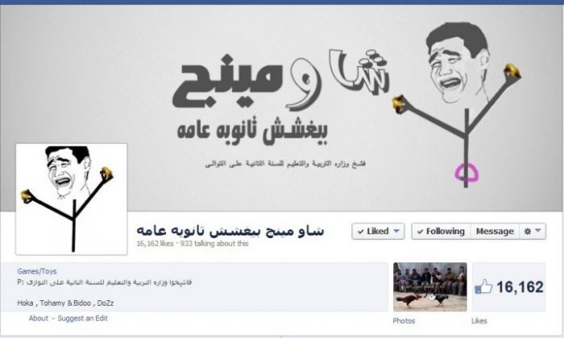The width and height of the screenshot is (564, 338).
Task: View the rooster fight photo thumbnail
Action: pos(430,286)
